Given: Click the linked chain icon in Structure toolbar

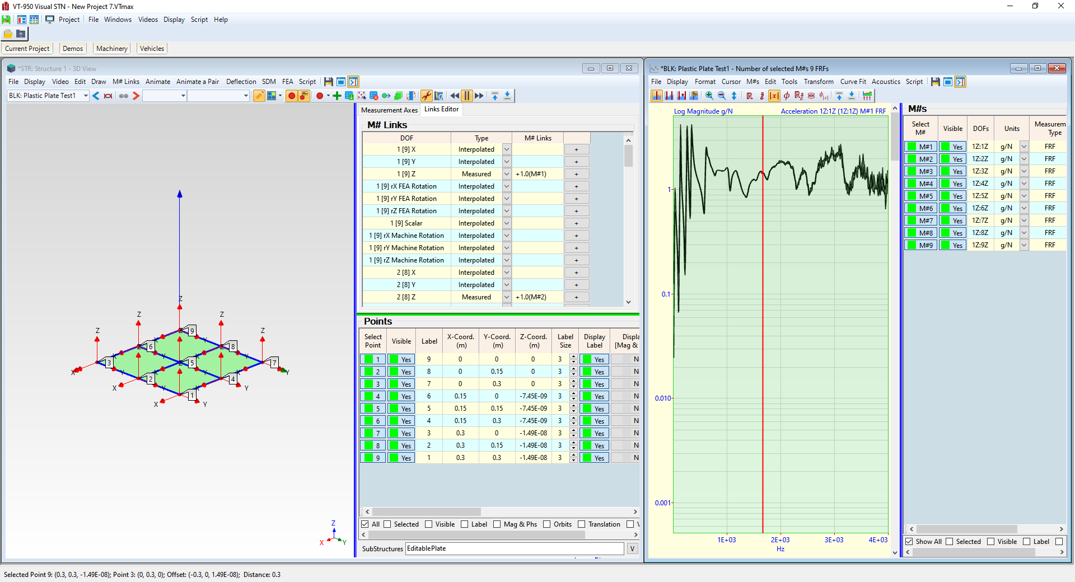Looking at the screenshot, I should click(427, 96).
